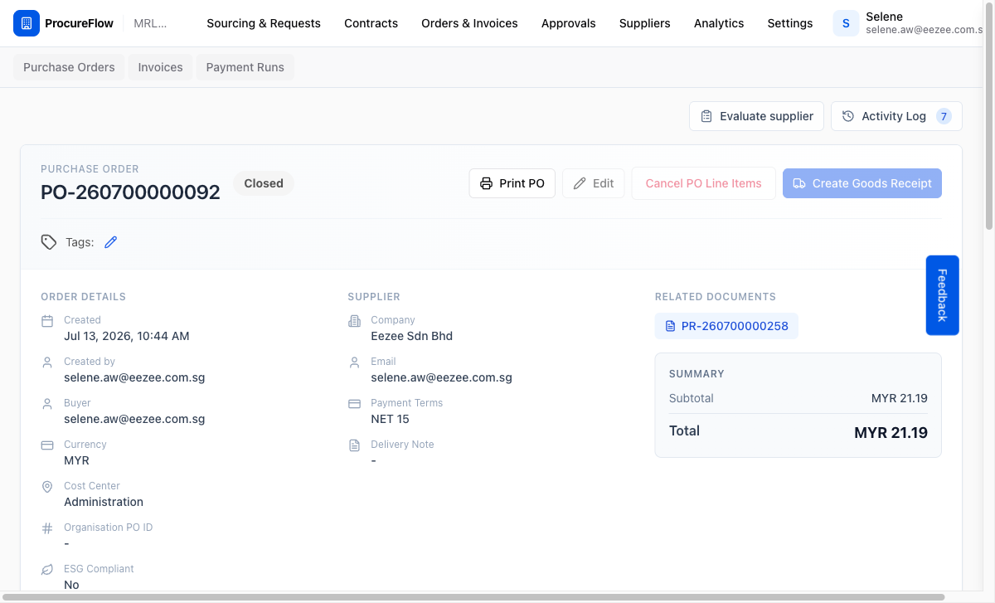Click the Buyer email value

click(134, 419)
